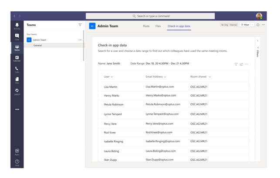Switch to the Files tab
The height and width of the screenshot is (178, 280).
[x=158, y=26]
